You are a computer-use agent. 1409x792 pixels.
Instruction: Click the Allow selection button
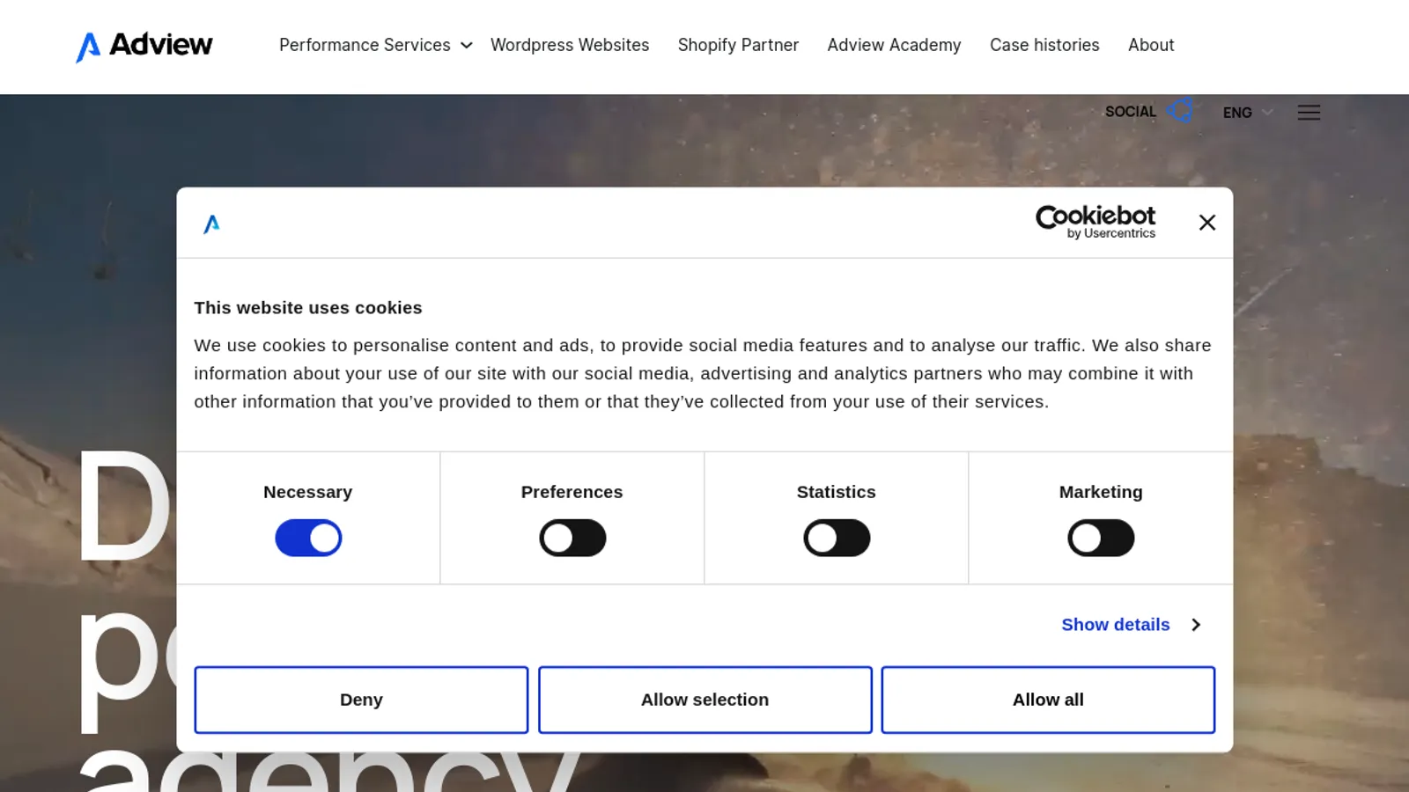[x=704, y=700]
